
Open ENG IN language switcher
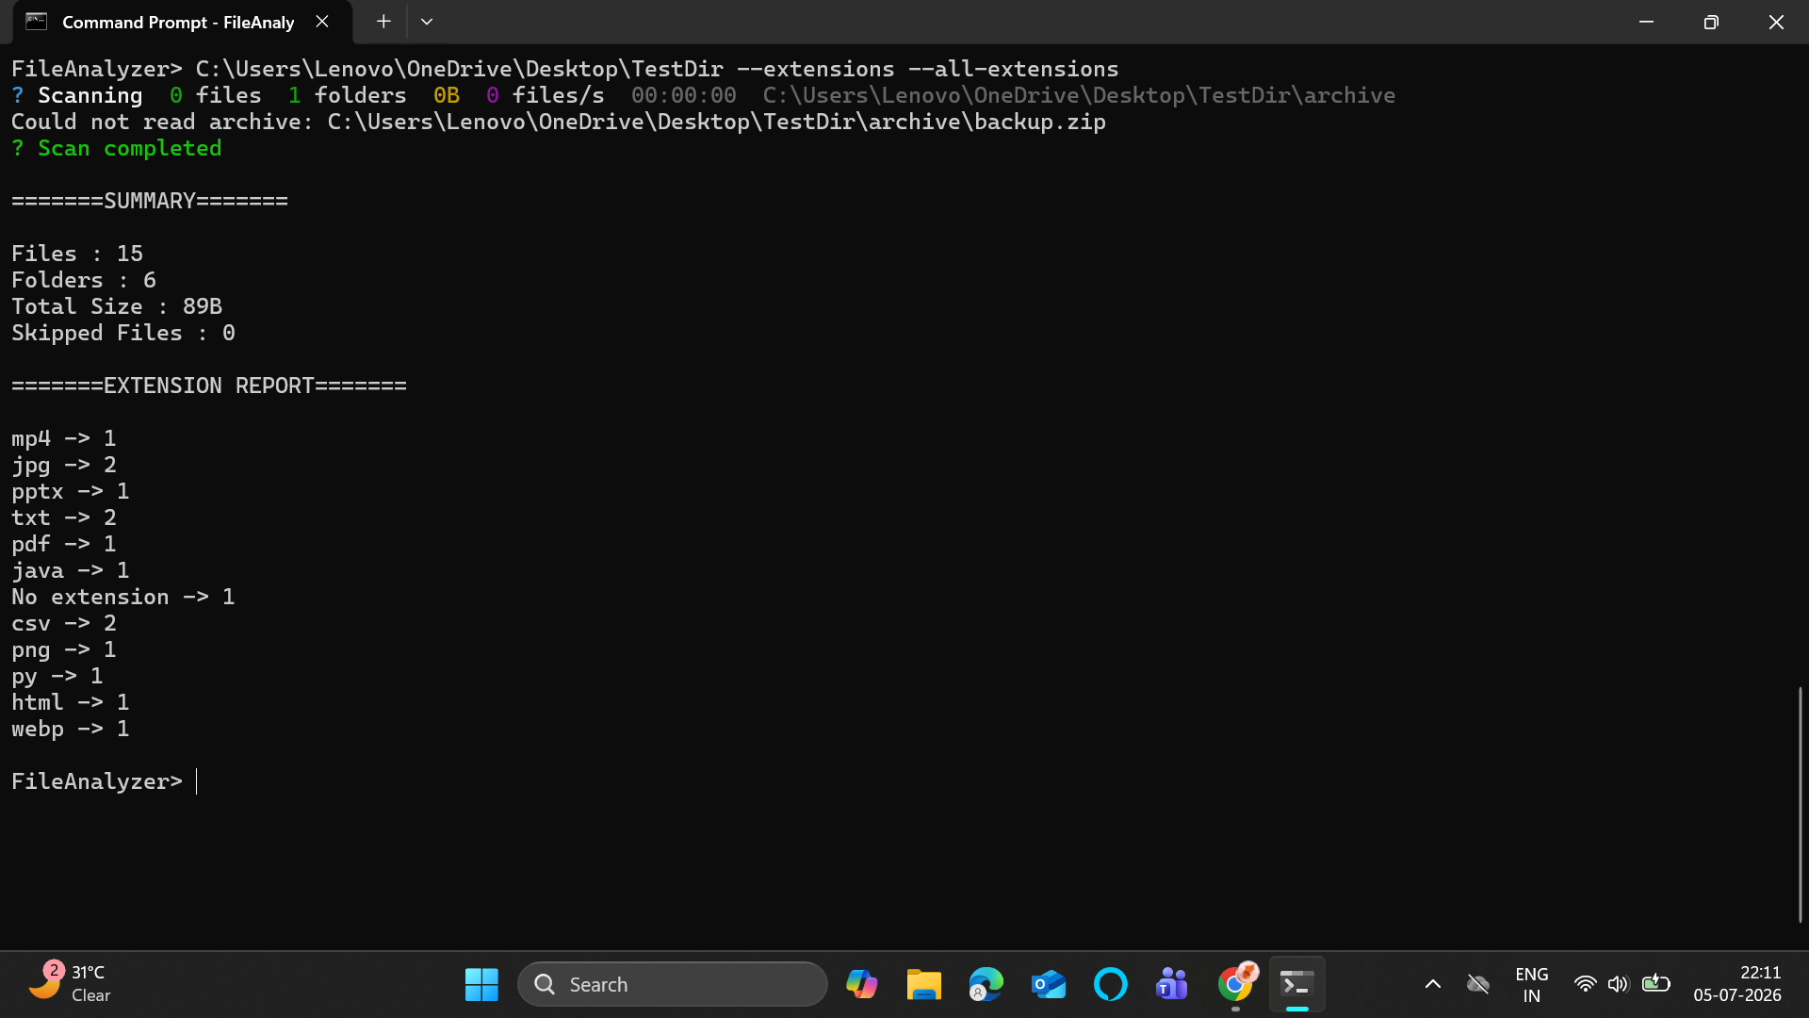coord(1532,984)
